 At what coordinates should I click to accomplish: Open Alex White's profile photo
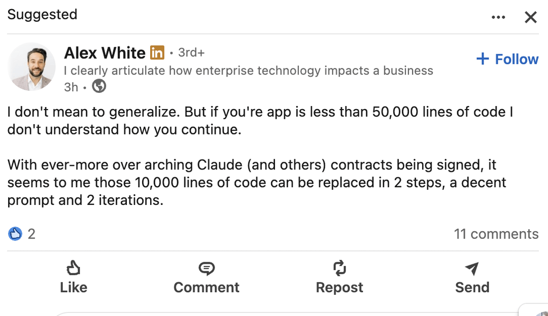click(x=32, y=66)
